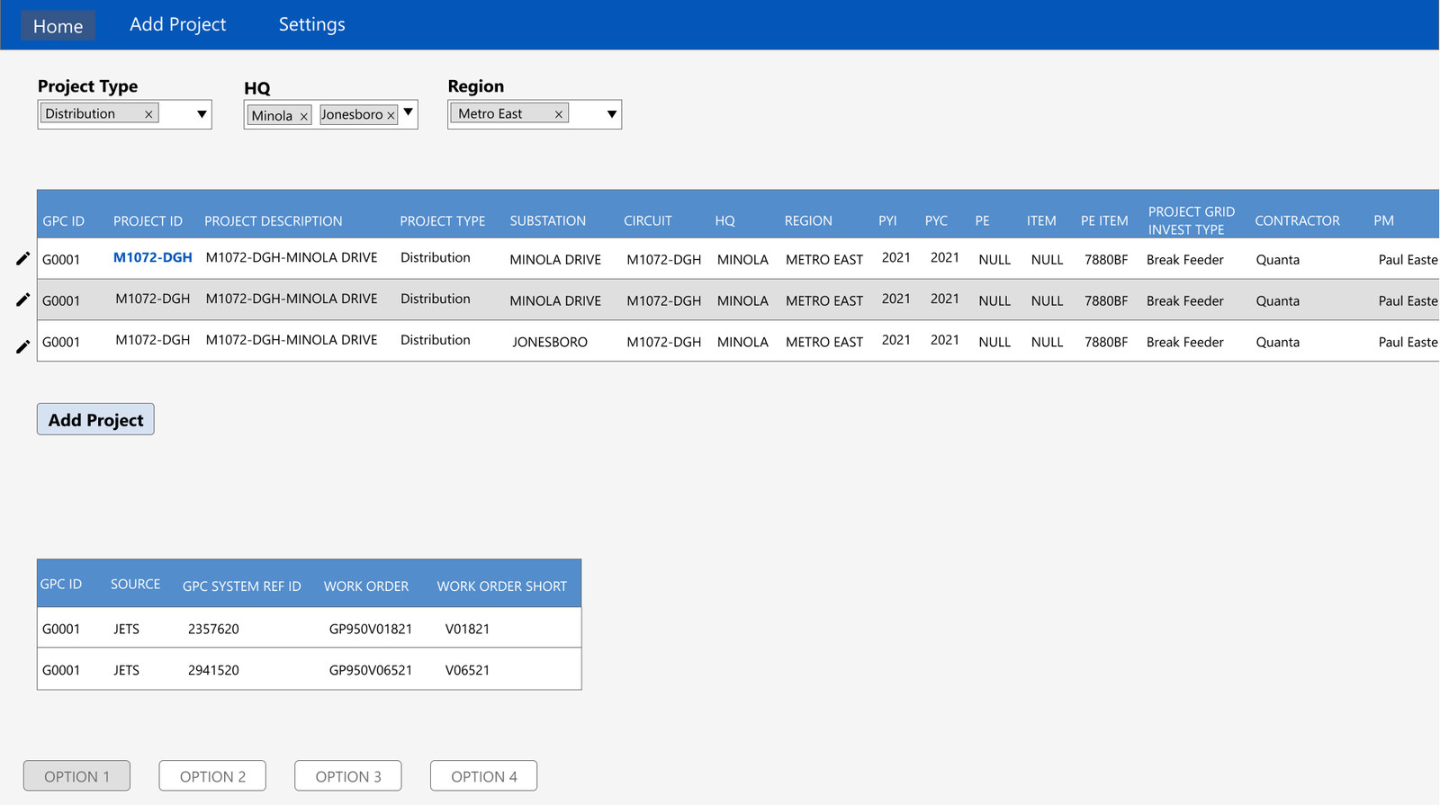Open the Settings tab
The width and height of the screenshot is (1440, 805).
point(311,24)
